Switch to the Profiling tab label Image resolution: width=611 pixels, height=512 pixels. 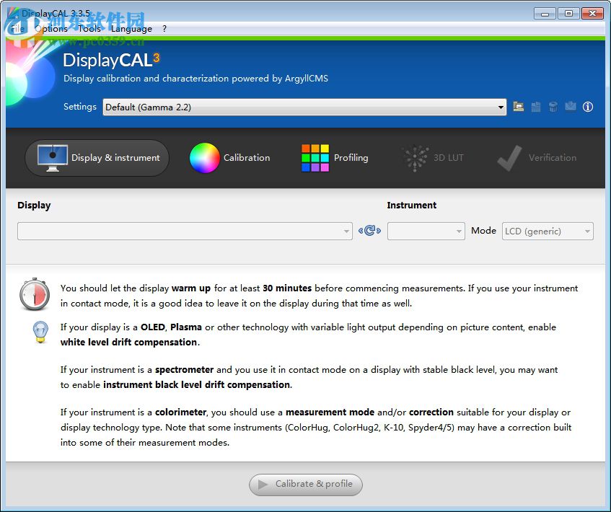pyautogui.click(x=351, y=157)
